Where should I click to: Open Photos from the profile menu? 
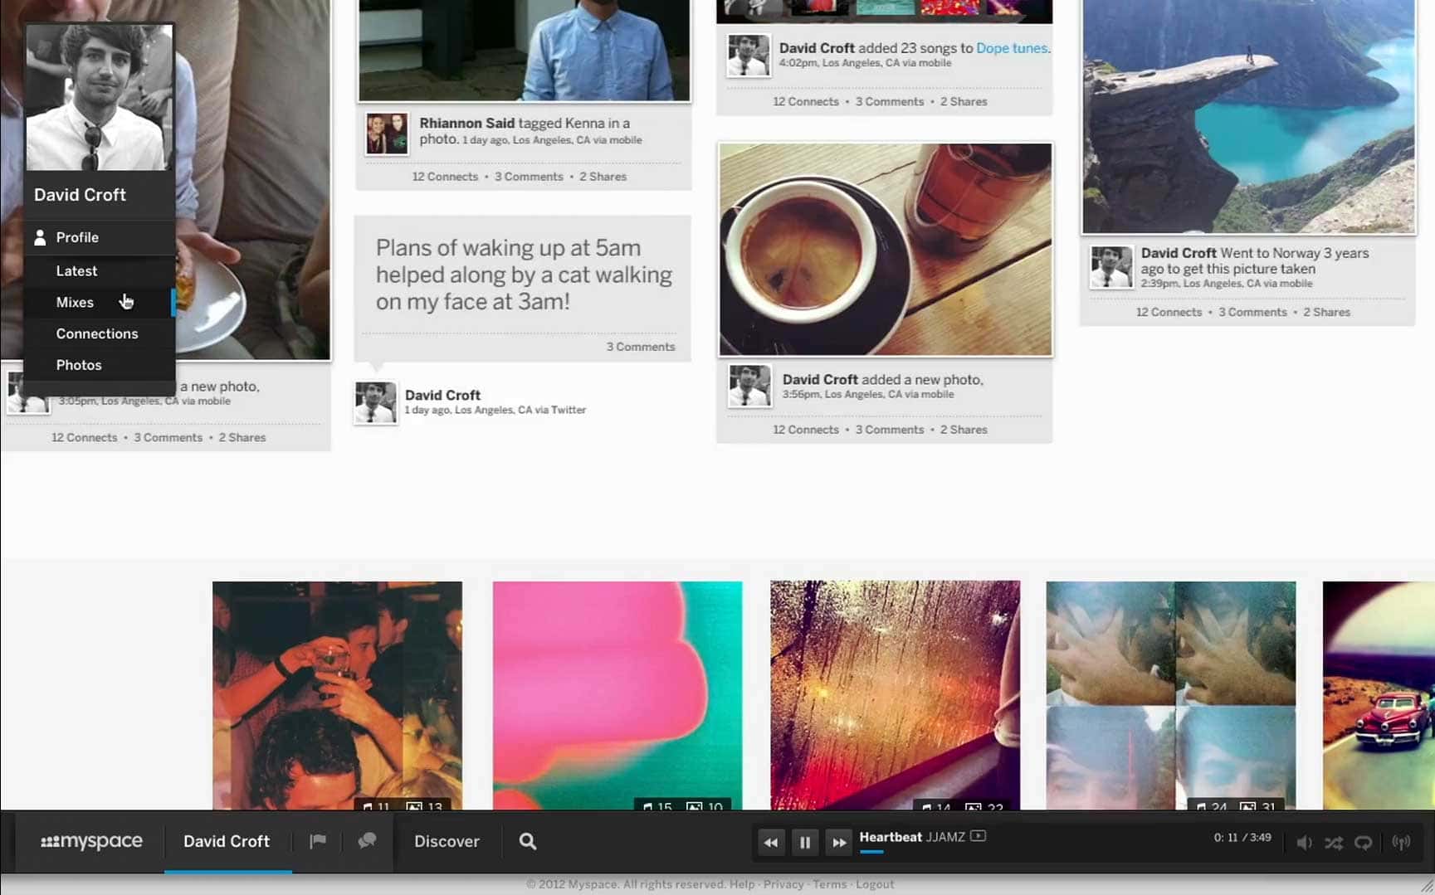click(79, 365)
